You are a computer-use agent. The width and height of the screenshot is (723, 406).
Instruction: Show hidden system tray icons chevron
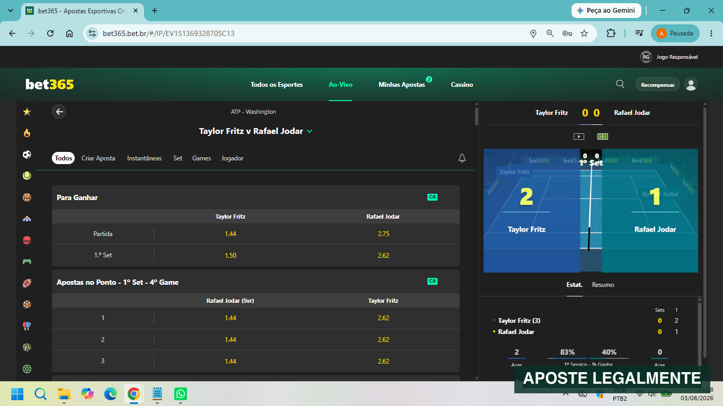click(x=566, y=394)
